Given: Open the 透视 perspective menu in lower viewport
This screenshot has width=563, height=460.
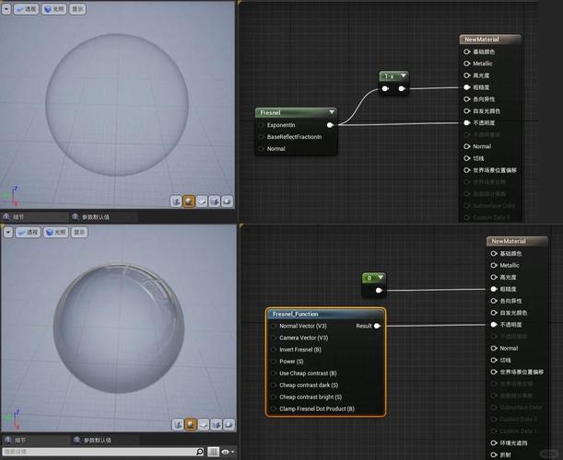Looking at the screenshot, I should (x=28, y=233).
